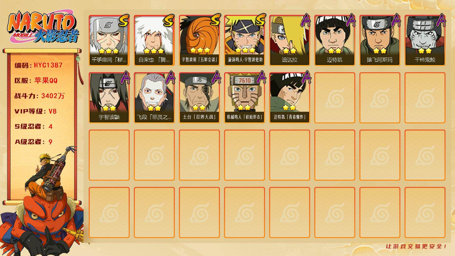Open the 迈特凯「青春爆炸」 card
This screenshot has width=455, height=256.
coord(290,98)
